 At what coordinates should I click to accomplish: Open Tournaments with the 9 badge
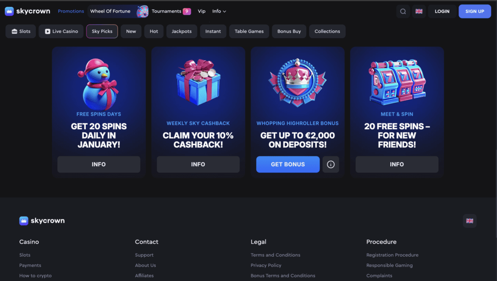point(171,12)
